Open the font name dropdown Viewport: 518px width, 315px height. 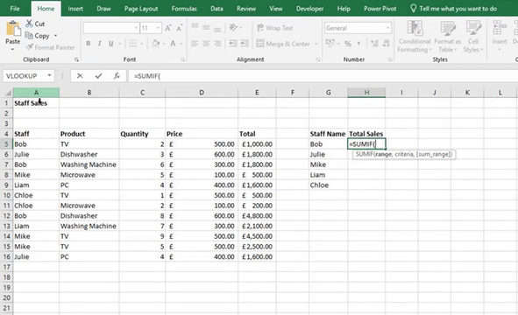click(136, 28)
